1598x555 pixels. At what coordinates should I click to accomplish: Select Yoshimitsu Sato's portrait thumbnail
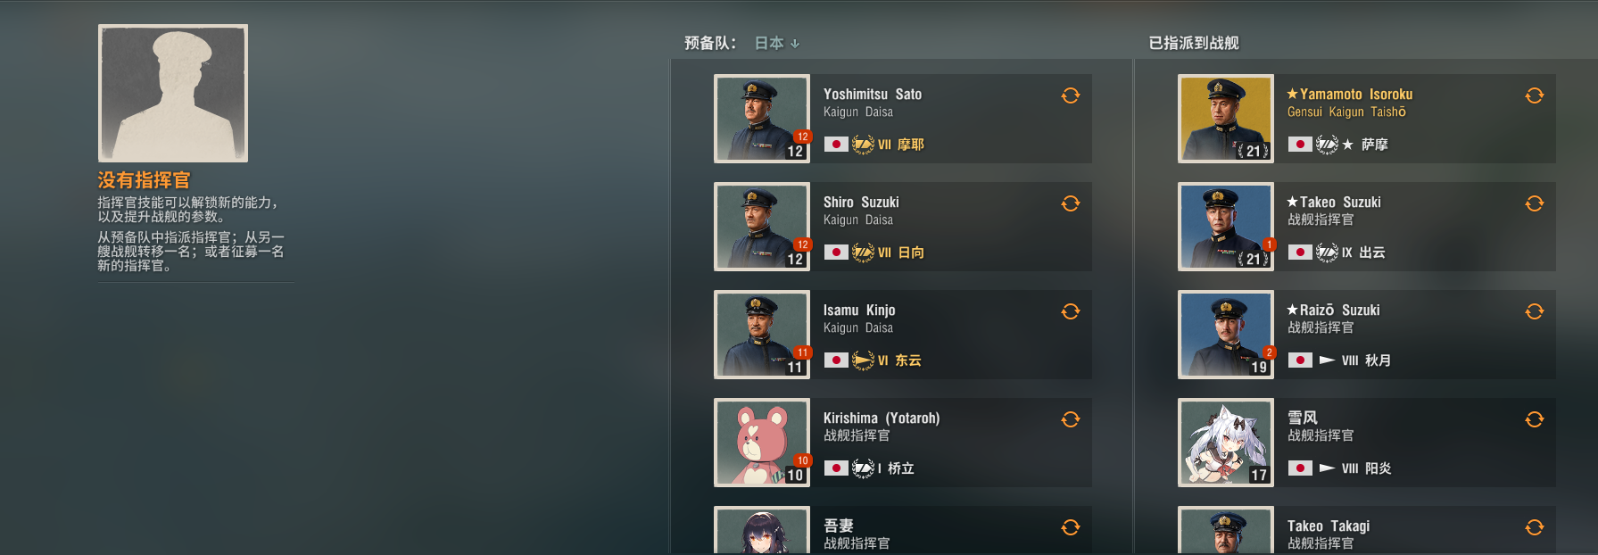coord(762,119)
